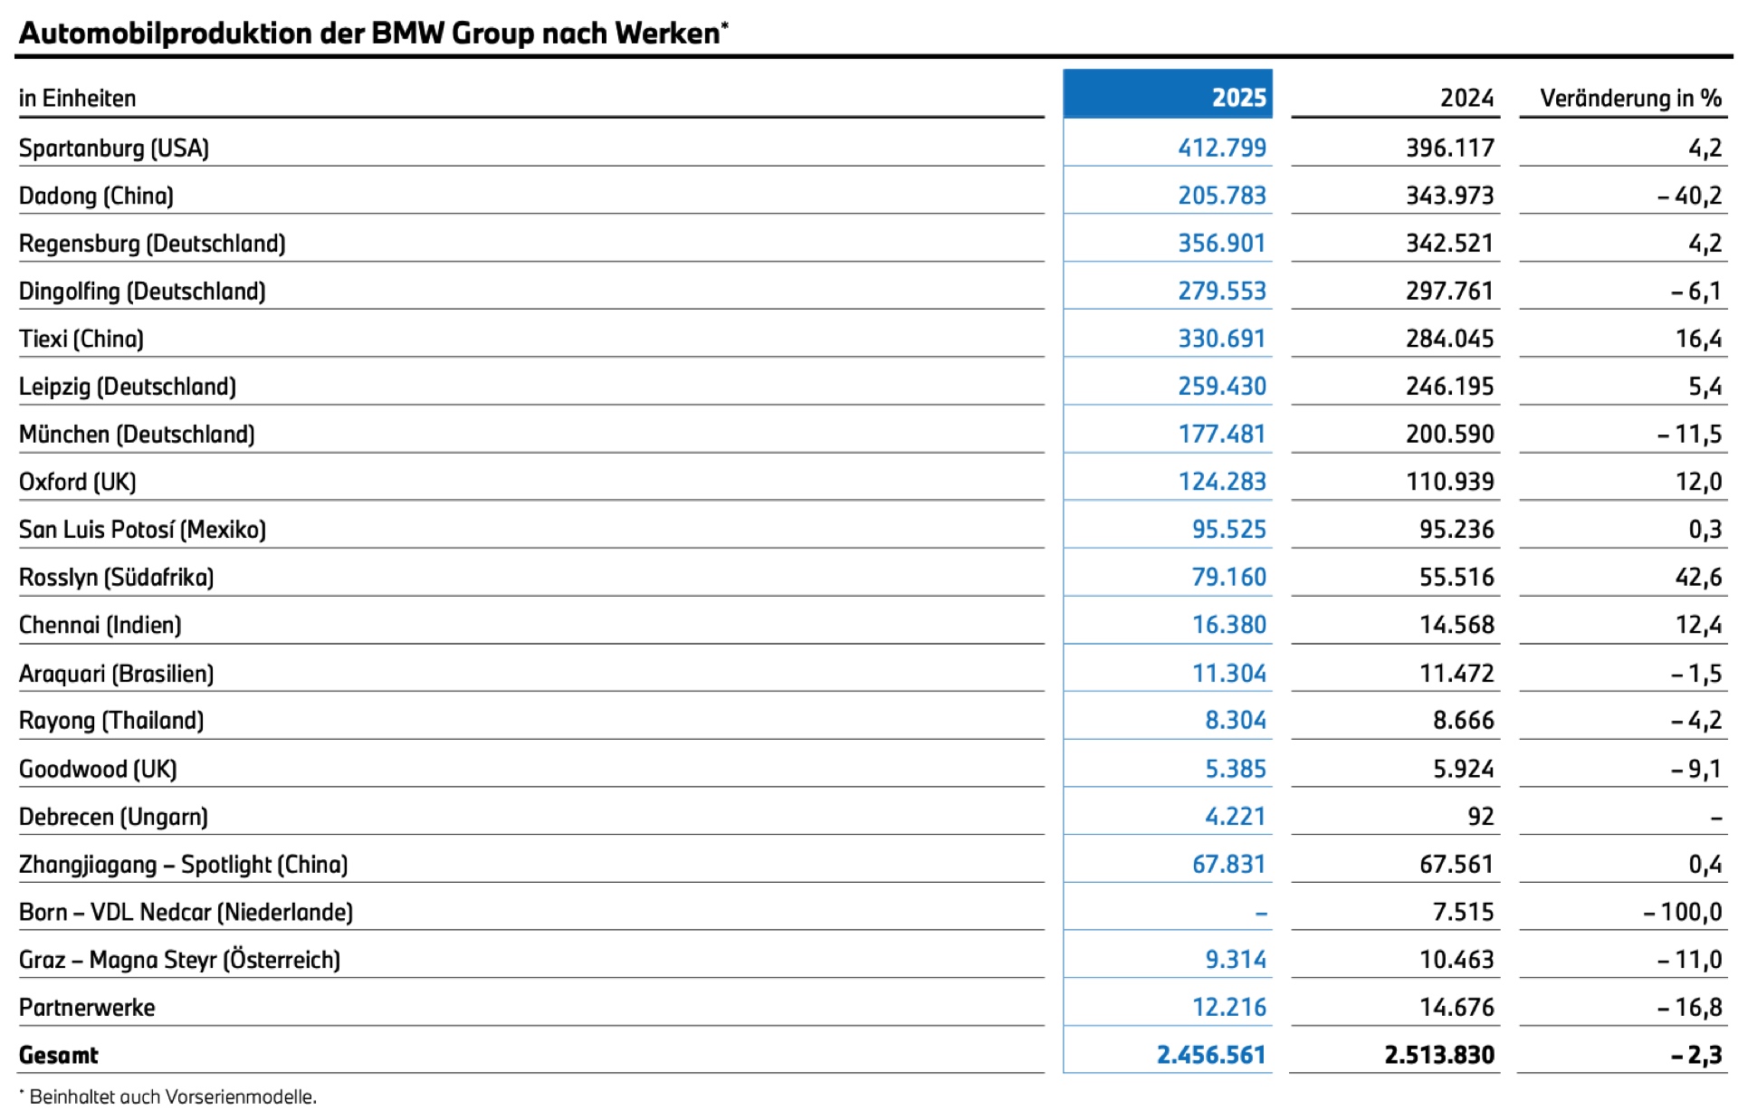The width and height of the screenshot is (1738, 1120).
Task: Click San Luis Potosí (Mexiko) label
Action: [142, 530]
